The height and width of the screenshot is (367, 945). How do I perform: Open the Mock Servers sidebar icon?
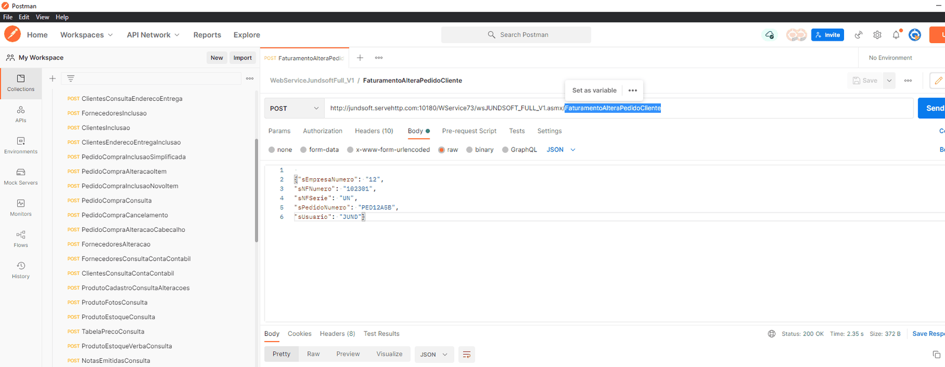tap(21, 176)
